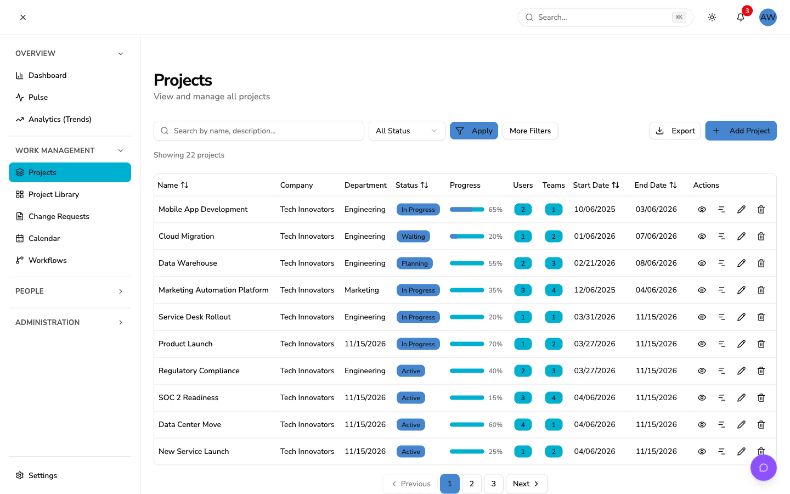Click the Cloud Migration 20% progress bar

(467, 236)
